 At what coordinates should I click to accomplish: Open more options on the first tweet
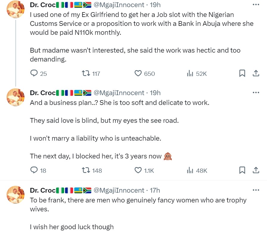pyautogui.click(x=256, y=5)
